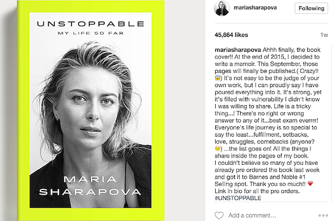
Task: Open the #UNSTOPPABLE hashtag
Action: [241, 199]
